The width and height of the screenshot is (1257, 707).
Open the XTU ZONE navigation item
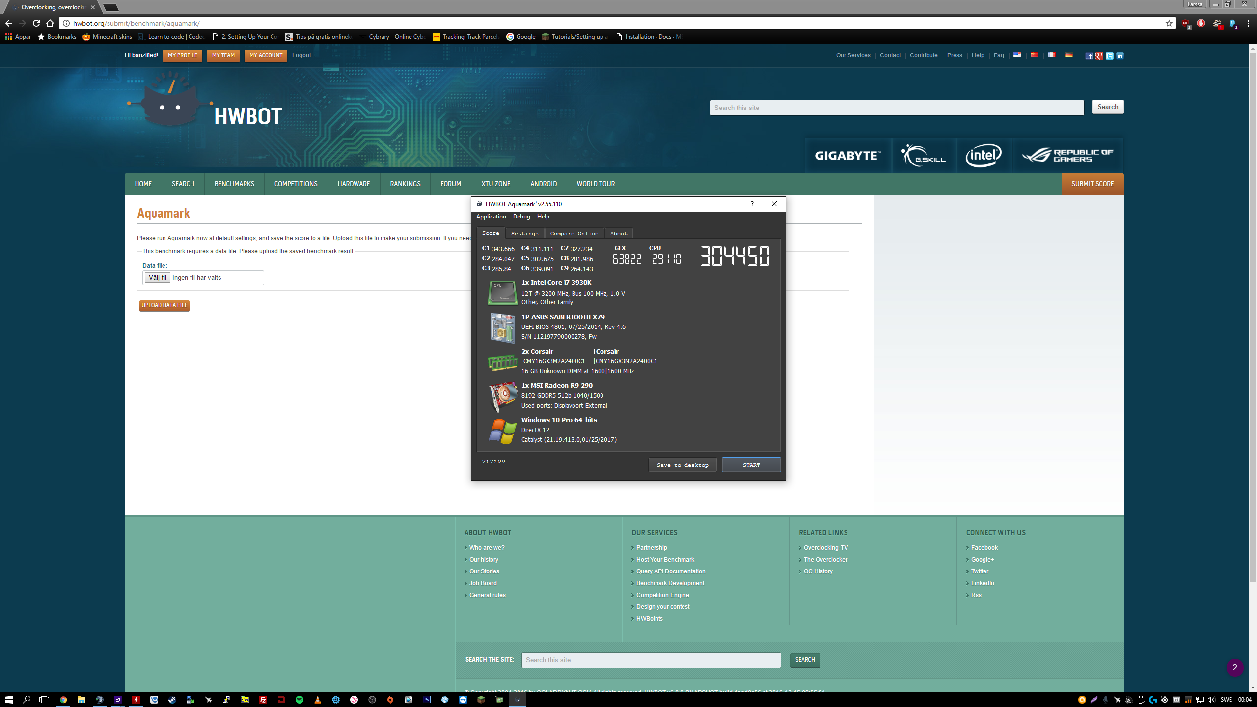click(x=496, y=184)
